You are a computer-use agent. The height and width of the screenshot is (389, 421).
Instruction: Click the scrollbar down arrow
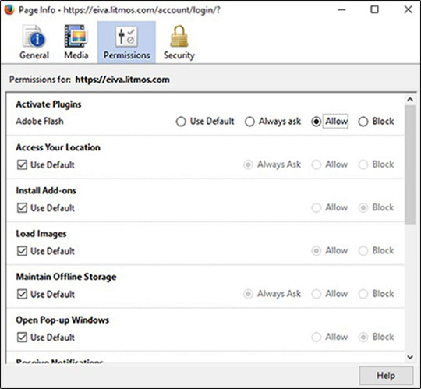(x=410, y=357)
